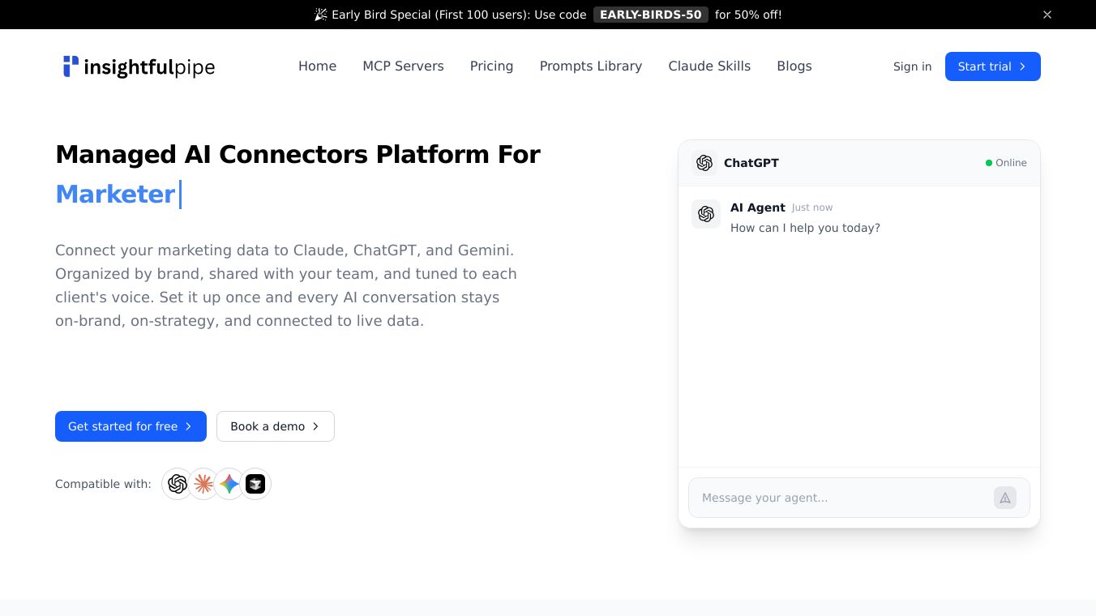Click Get started for free
The width and height of the screenshot is (1096, 616).
131,426
